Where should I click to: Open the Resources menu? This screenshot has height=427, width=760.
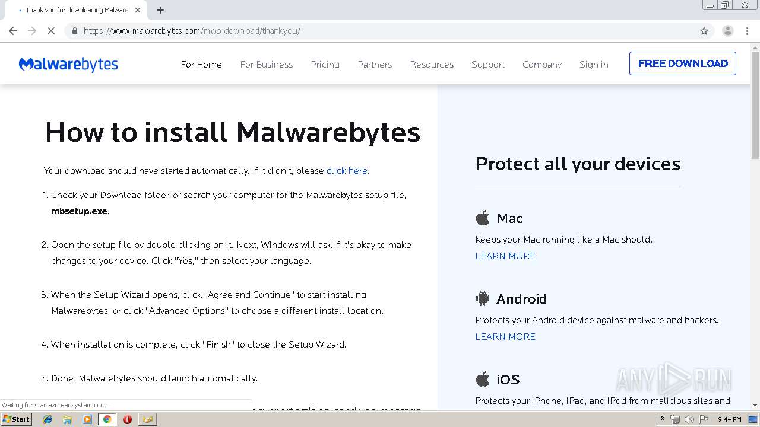[x=432, y=65]
